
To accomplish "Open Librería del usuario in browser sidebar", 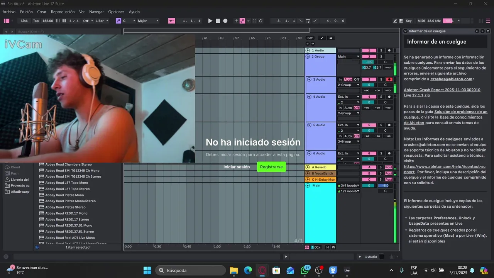I will coord(17,180).
